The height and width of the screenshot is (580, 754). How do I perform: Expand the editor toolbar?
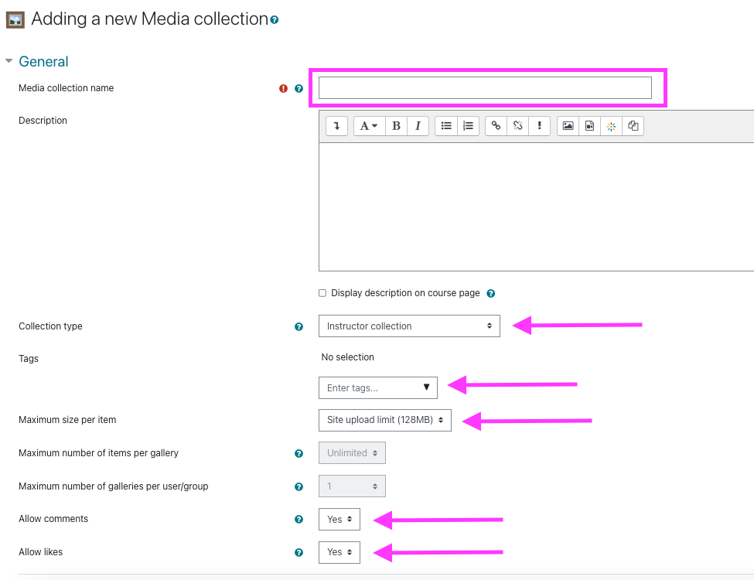[x=336, y=125]
